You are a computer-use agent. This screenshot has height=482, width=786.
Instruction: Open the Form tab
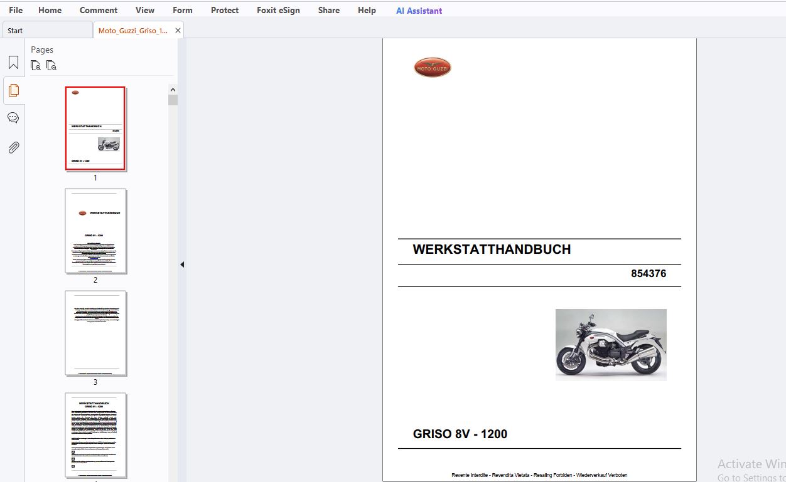coord(183,10)
